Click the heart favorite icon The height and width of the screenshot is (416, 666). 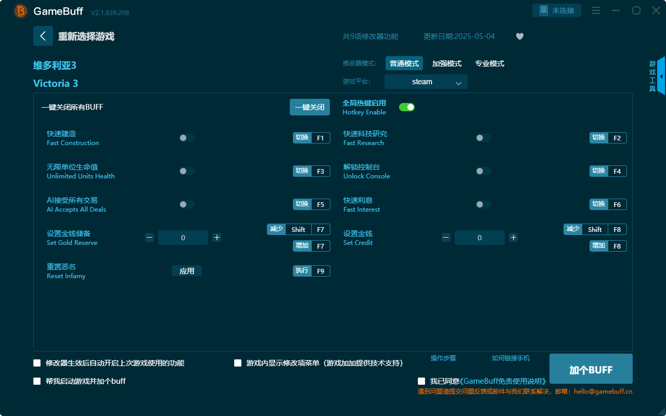point(519,36)
